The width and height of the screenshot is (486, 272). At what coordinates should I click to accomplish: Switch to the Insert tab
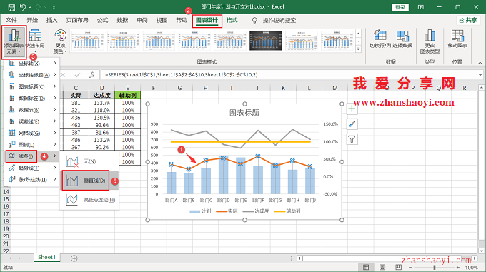pyautogui.click(x=51, y=20)
